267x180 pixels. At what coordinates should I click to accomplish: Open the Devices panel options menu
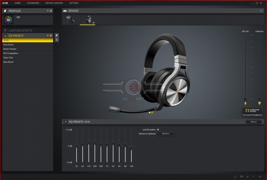coord(261,11)
